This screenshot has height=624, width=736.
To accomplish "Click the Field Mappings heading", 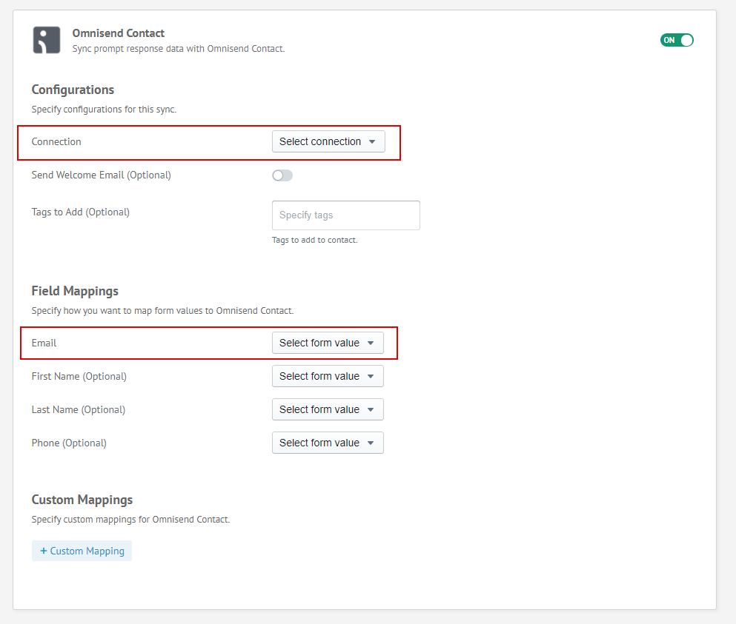I will (75, 291).
